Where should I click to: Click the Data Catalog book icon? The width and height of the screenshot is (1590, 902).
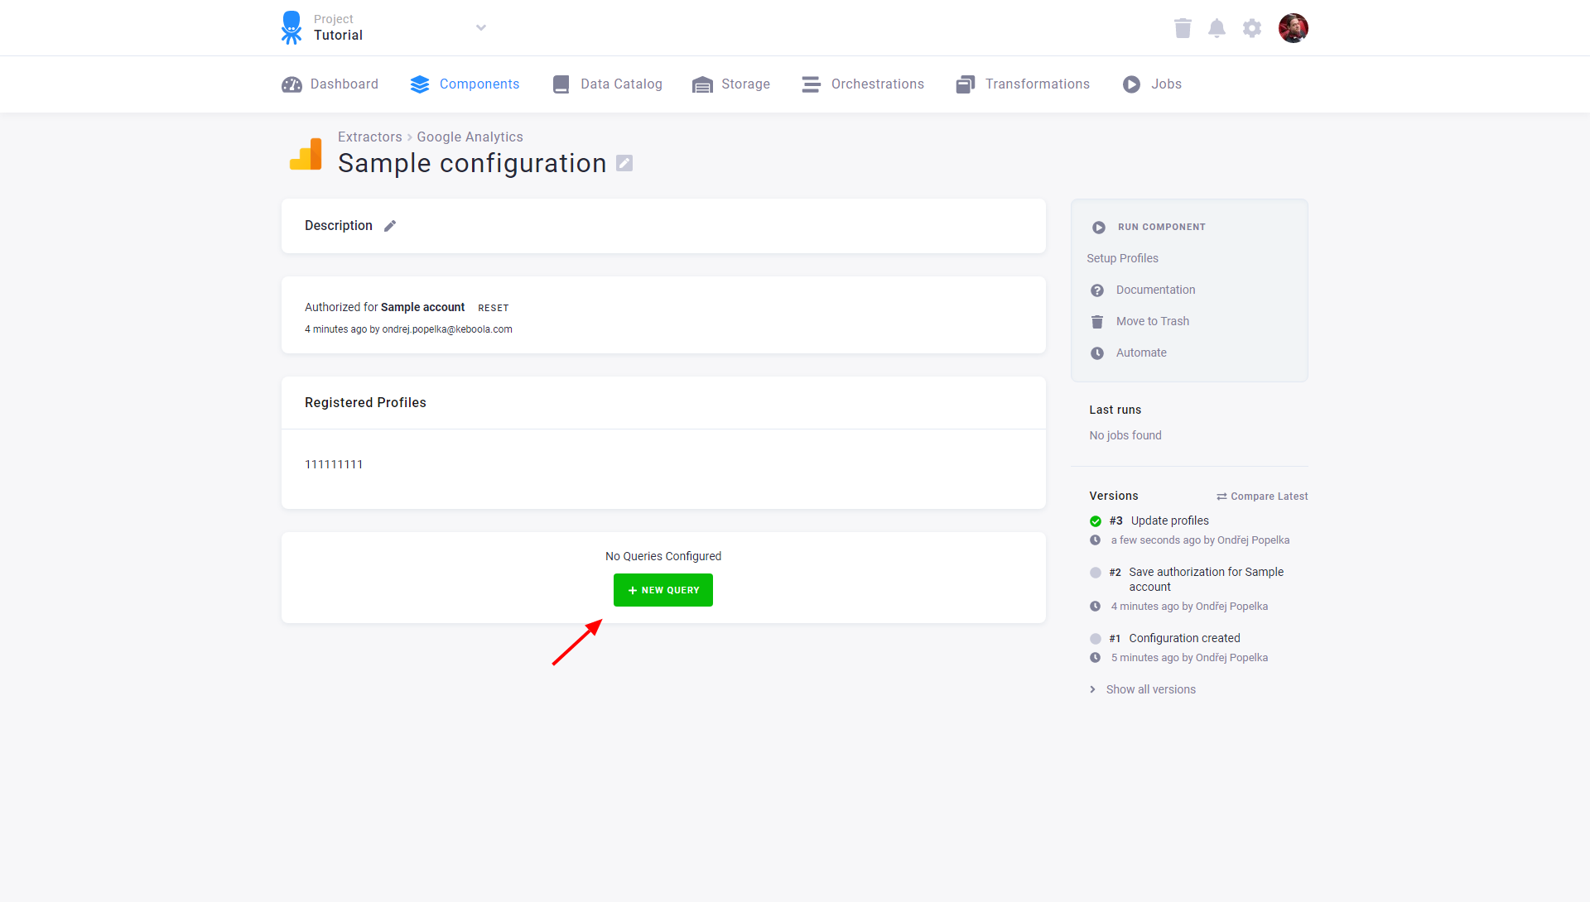click(561, 84)
